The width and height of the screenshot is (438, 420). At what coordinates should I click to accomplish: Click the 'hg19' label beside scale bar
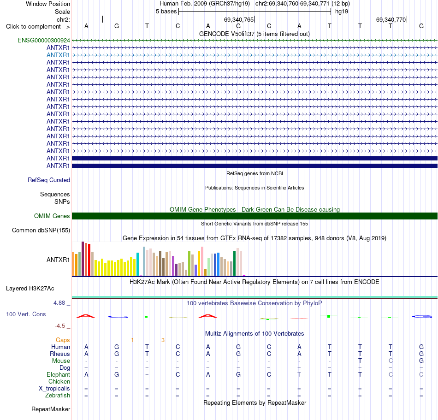pyautogui.click(x=342, y=12)
